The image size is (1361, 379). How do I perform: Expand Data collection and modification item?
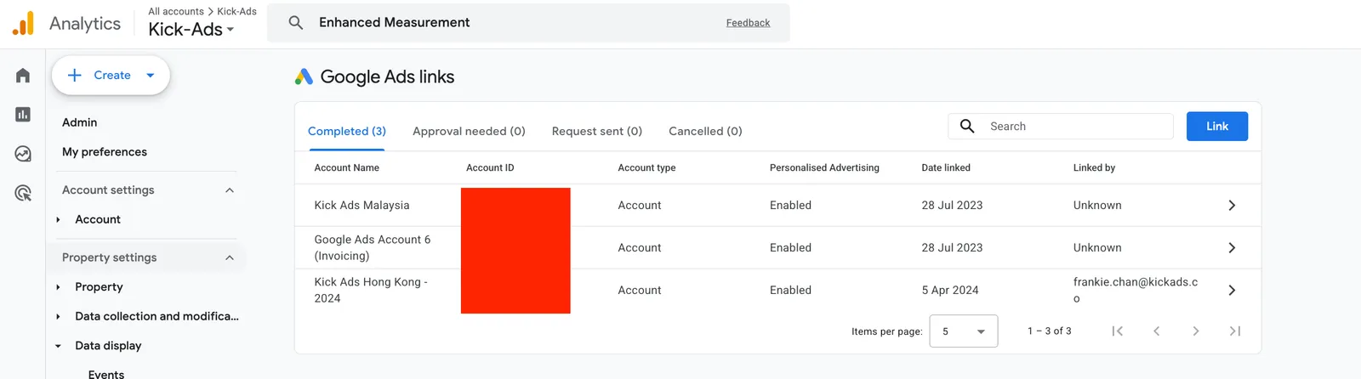coord(59,317)
